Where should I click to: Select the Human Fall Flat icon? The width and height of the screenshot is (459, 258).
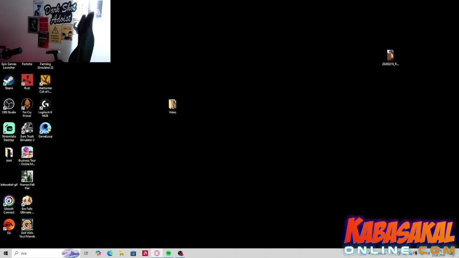27,177
